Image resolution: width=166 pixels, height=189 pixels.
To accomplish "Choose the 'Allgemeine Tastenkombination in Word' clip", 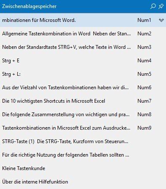I will (83, 34).
